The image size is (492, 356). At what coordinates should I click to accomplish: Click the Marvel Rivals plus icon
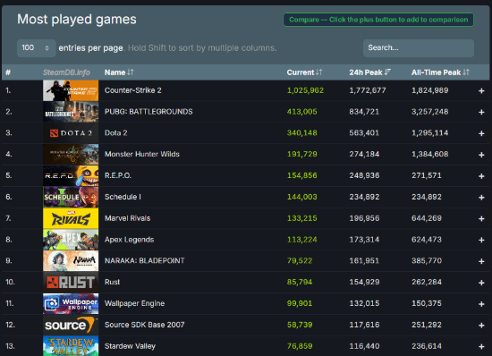tap(481, 218)
